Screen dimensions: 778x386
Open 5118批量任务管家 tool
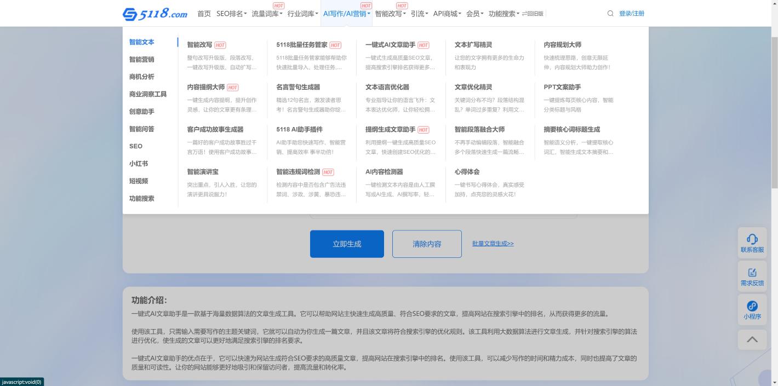point(302,45)
